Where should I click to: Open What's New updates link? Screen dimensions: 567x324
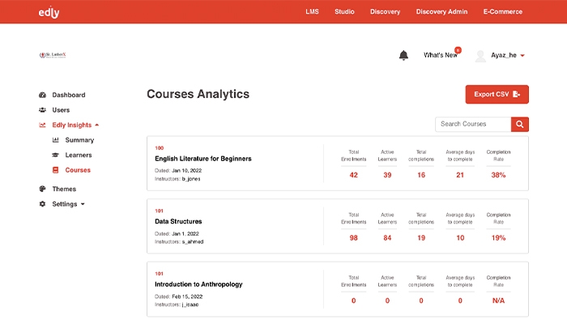[x=440, y=56]
